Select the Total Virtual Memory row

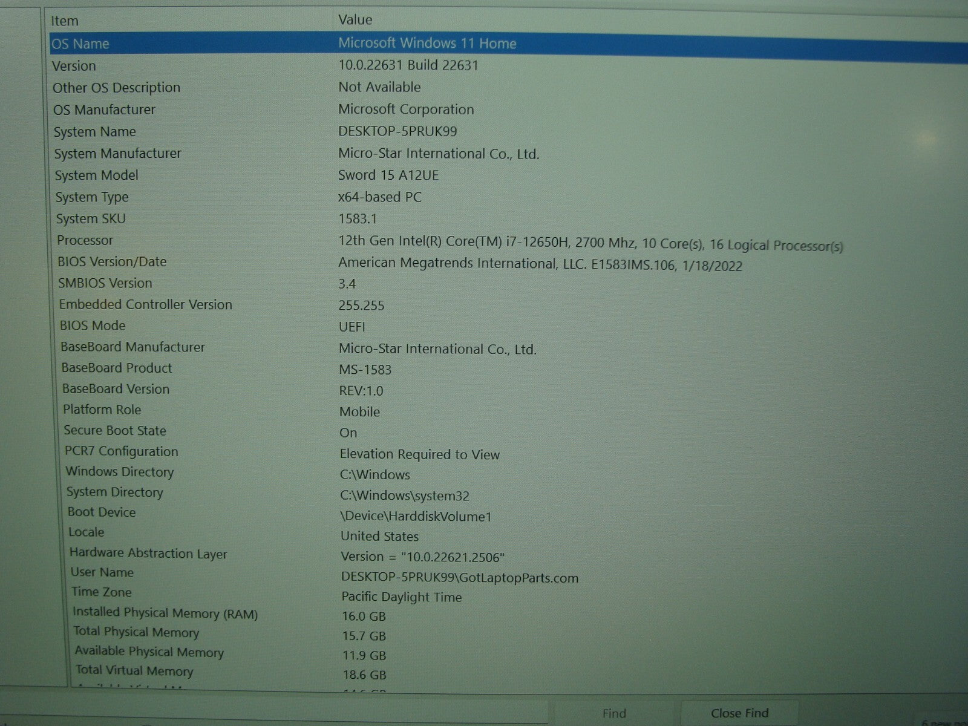pyautogui.click(x=134, y=671)
